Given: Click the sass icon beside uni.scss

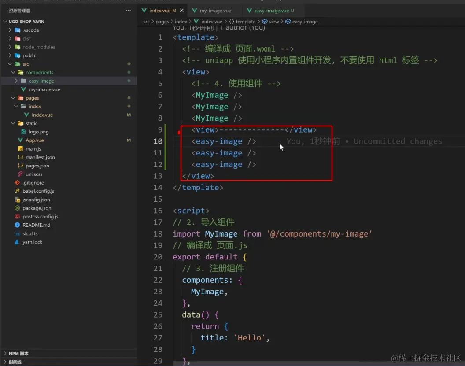Looking at the screenshot, I should click(20, 174).
